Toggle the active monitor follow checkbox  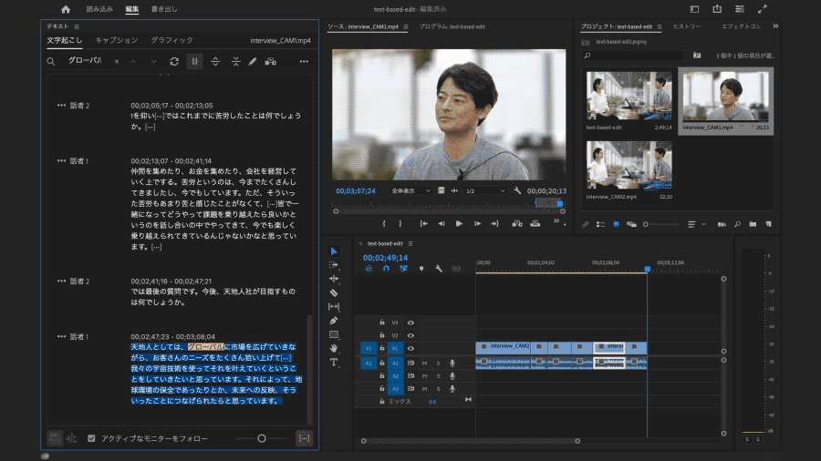[x=91, y=438]
